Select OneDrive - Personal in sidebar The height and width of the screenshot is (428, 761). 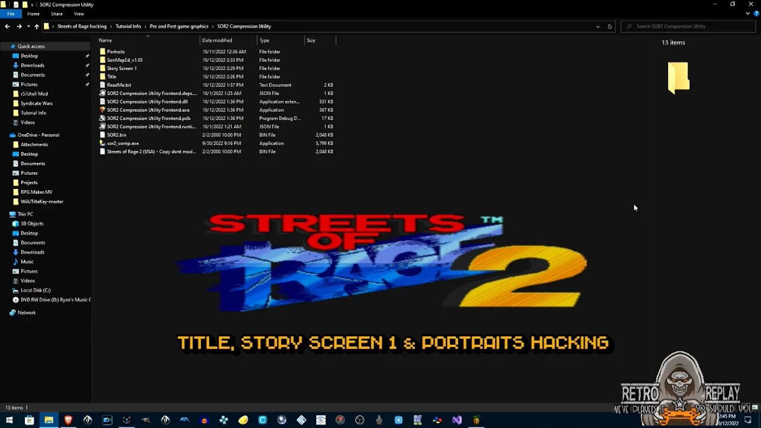38,135
